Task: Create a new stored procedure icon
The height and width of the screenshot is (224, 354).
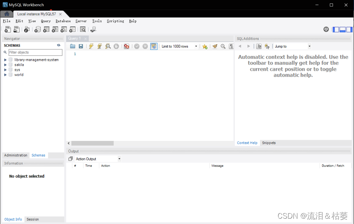Action: coord(64,29)
